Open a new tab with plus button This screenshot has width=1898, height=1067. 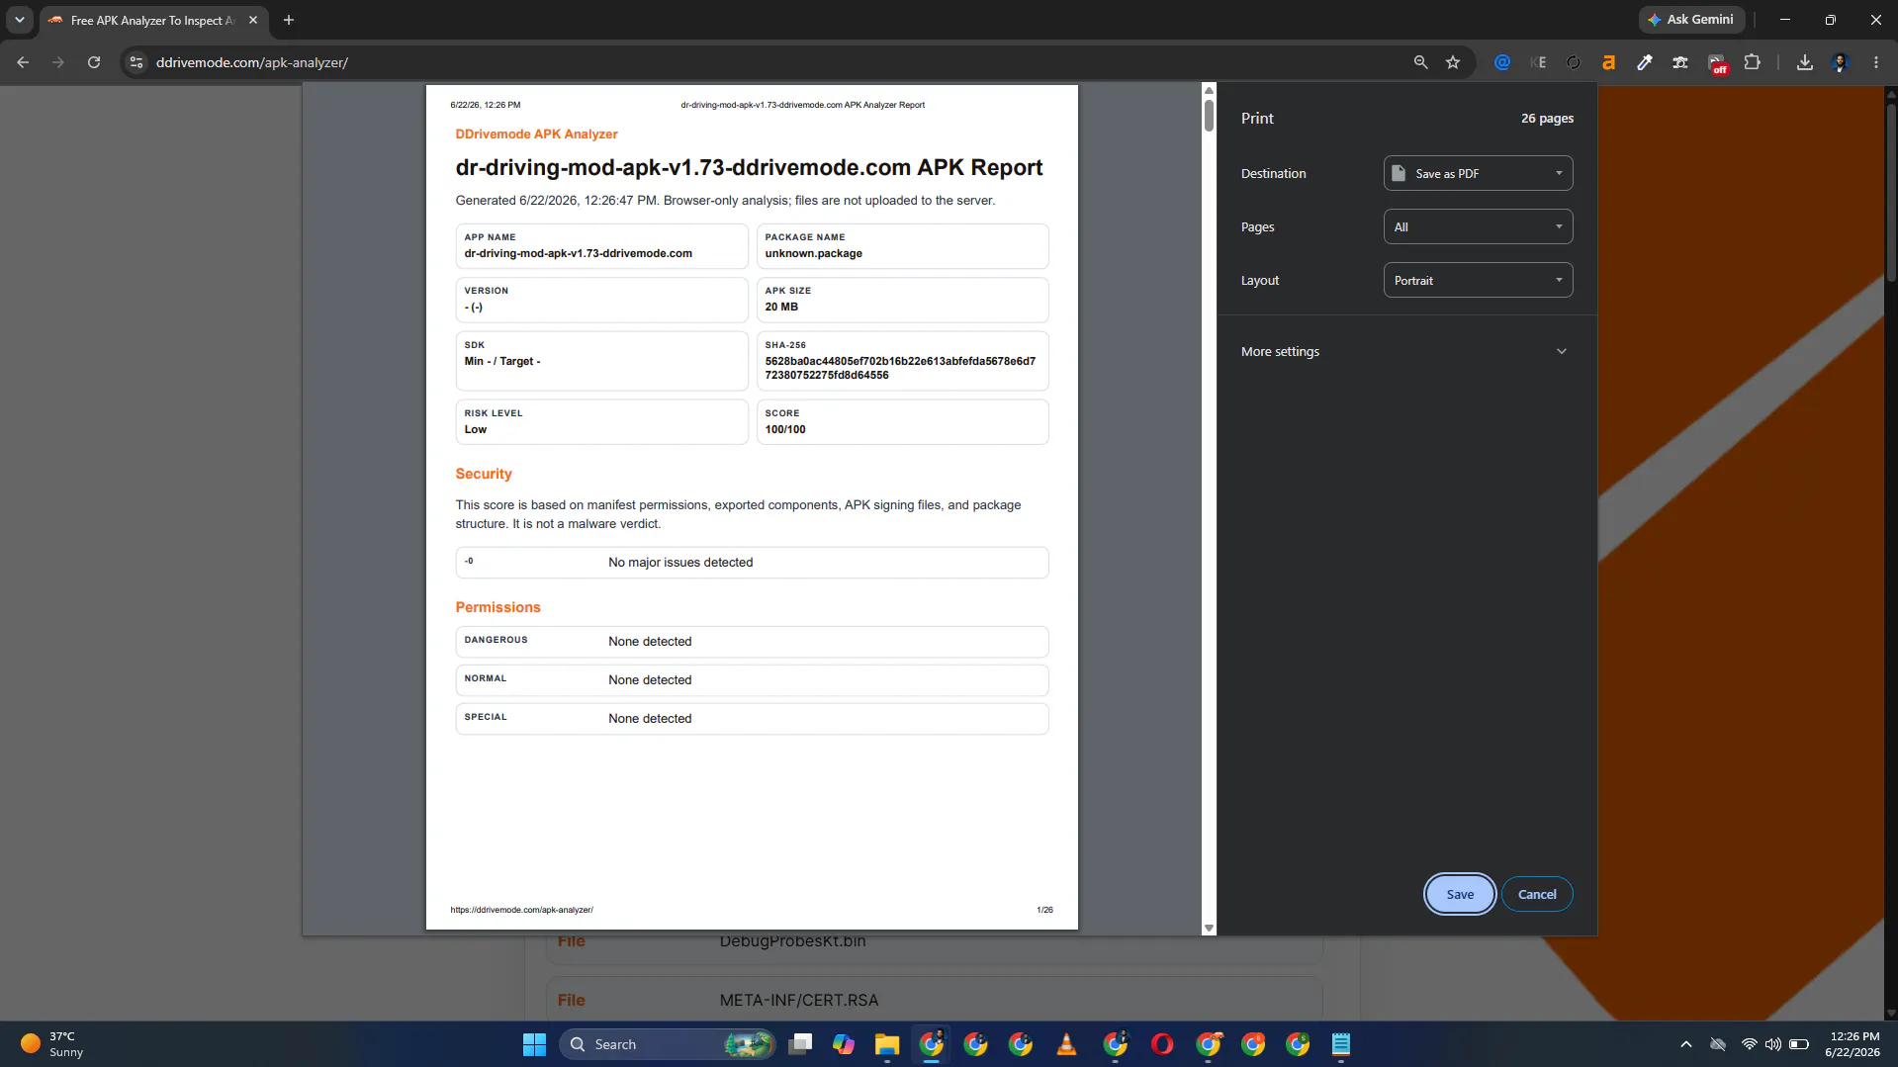289,20
